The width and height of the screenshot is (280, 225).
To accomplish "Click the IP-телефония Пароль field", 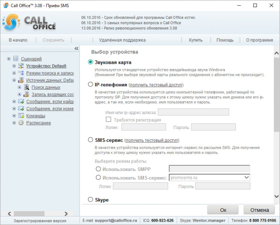I will pos(213,127).
